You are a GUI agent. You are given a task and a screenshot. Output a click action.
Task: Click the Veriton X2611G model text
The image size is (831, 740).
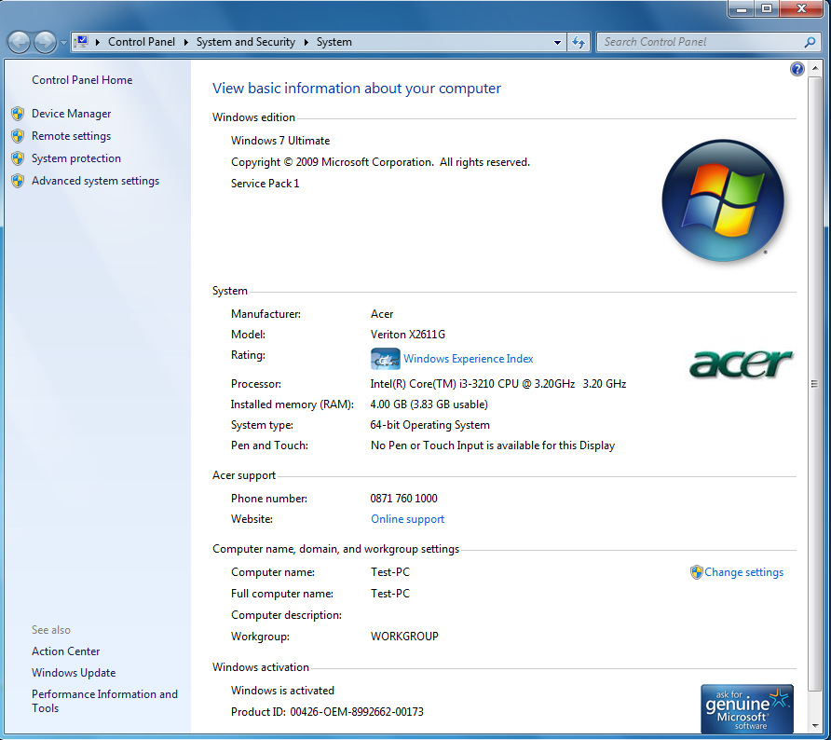[x=407, y=335]
